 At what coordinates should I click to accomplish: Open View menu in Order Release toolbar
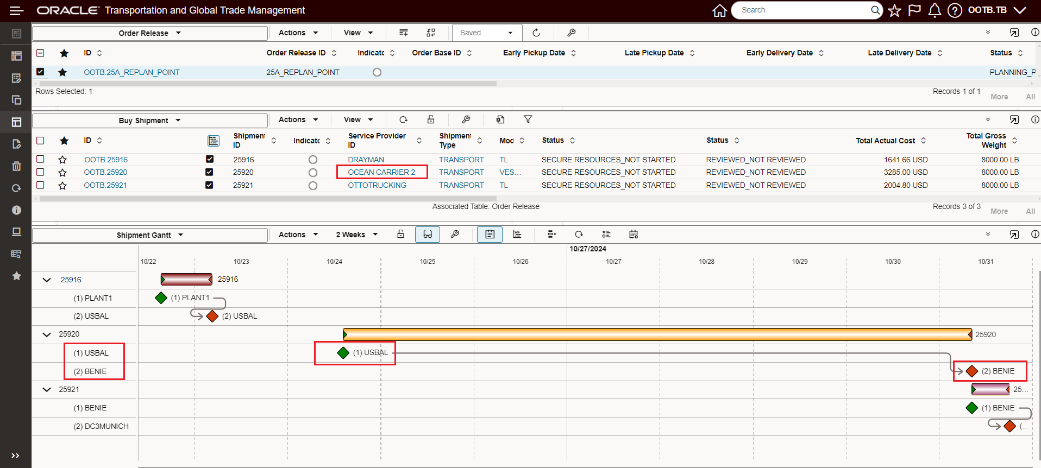pos(359,33)
